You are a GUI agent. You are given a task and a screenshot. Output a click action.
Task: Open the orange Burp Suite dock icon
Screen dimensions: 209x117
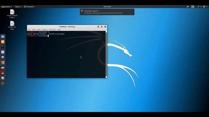coord(3,42)
